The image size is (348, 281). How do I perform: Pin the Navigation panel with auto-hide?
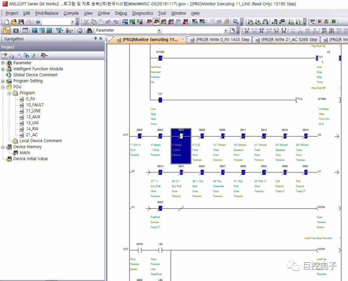click(95, 39)
